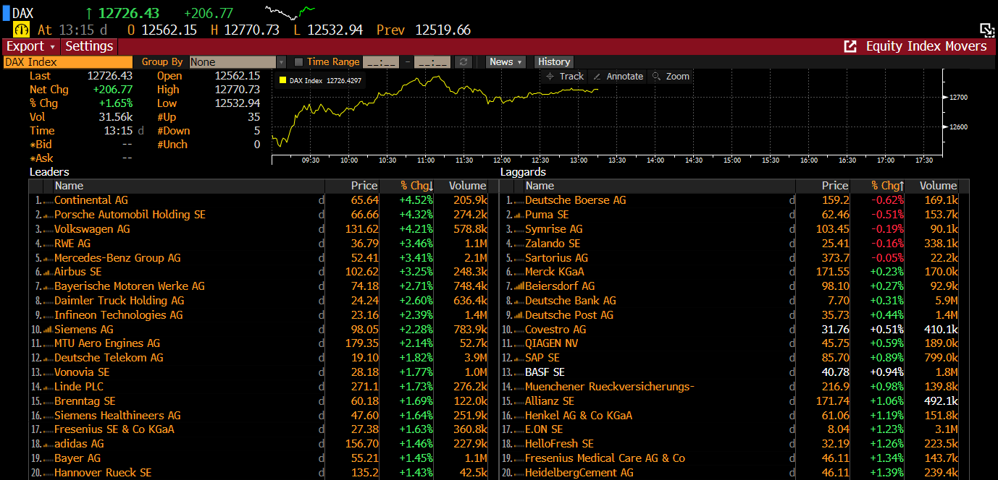This screenshot has height=480, width=998.
Task: Click the History button
Action: point(554,62)
